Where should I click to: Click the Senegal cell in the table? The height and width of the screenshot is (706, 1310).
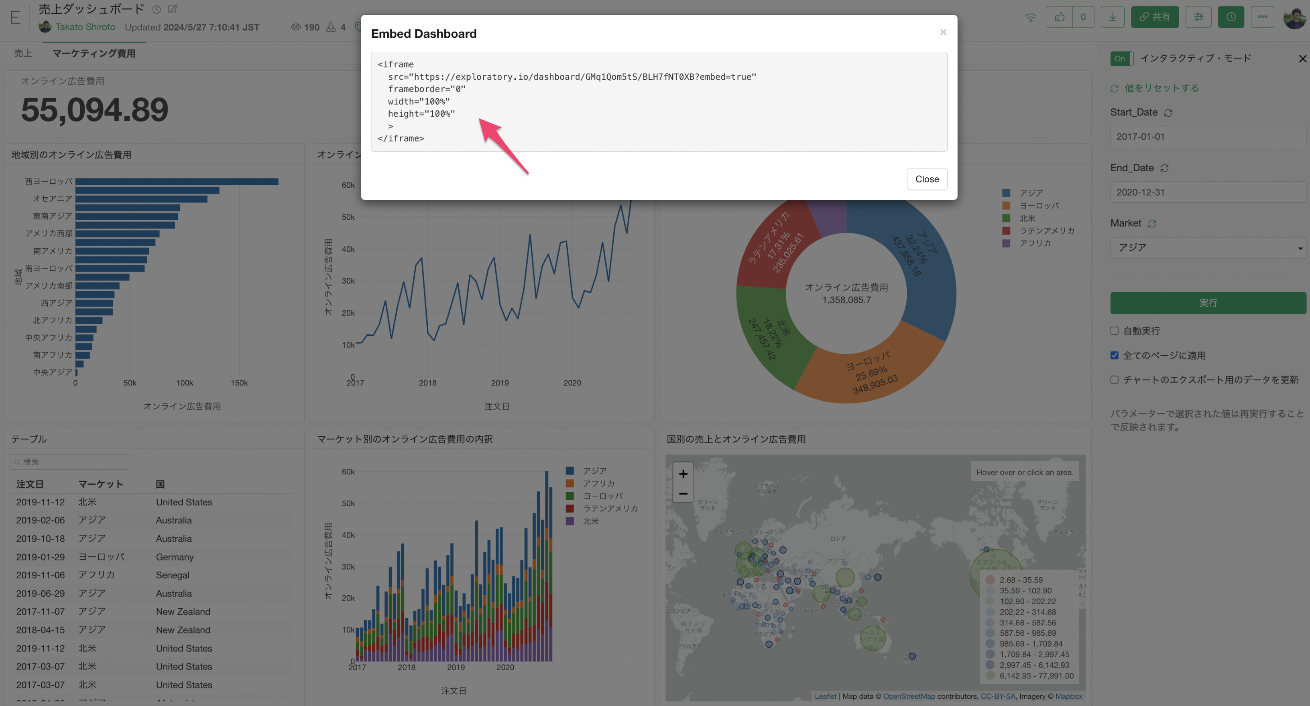click(x=173, y=575)
